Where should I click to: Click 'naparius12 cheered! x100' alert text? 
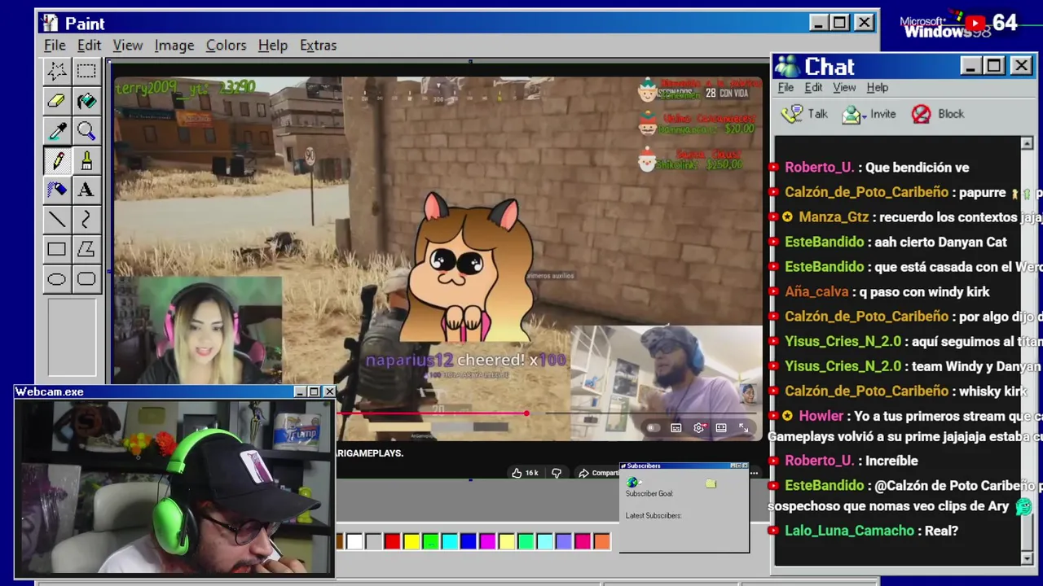click(465, 360)
